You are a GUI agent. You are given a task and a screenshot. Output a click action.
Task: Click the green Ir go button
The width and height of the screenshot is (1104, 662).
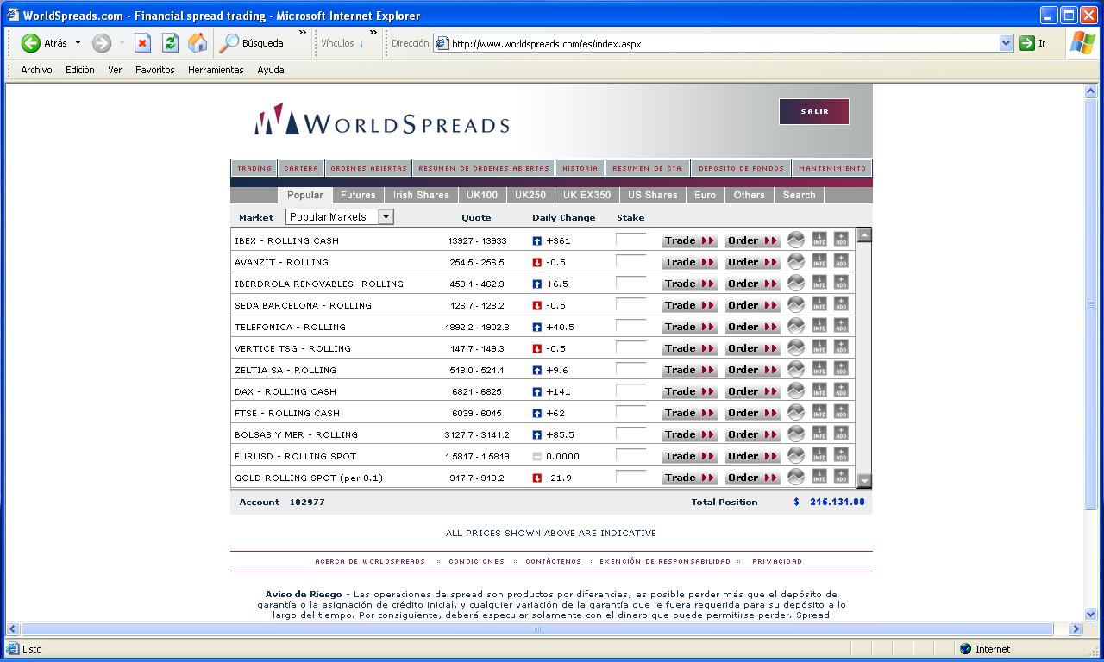coord(1033,43)
